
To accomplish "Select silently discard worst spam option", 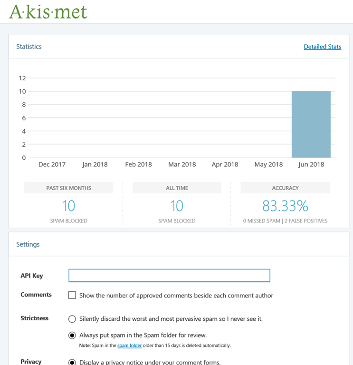I will pyautogui.click(x=72, y=319).
